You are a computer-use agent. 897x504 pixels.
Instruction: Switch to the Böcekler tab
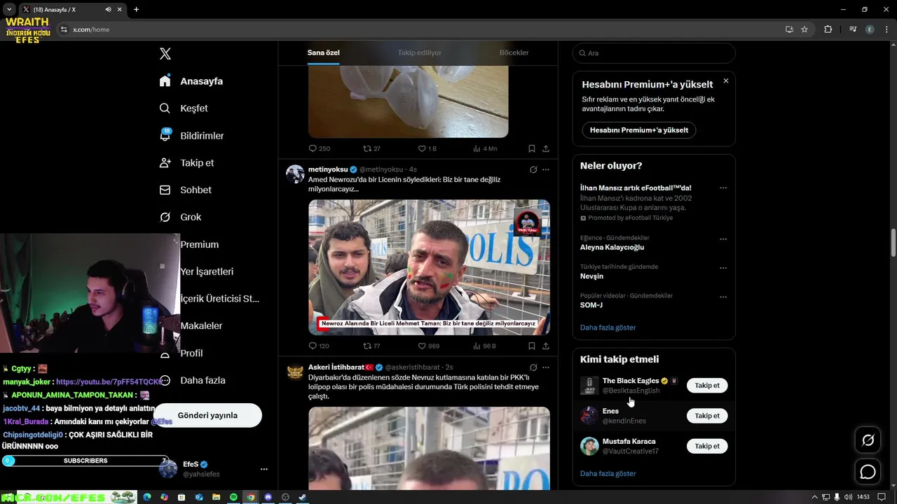point(514,52)
